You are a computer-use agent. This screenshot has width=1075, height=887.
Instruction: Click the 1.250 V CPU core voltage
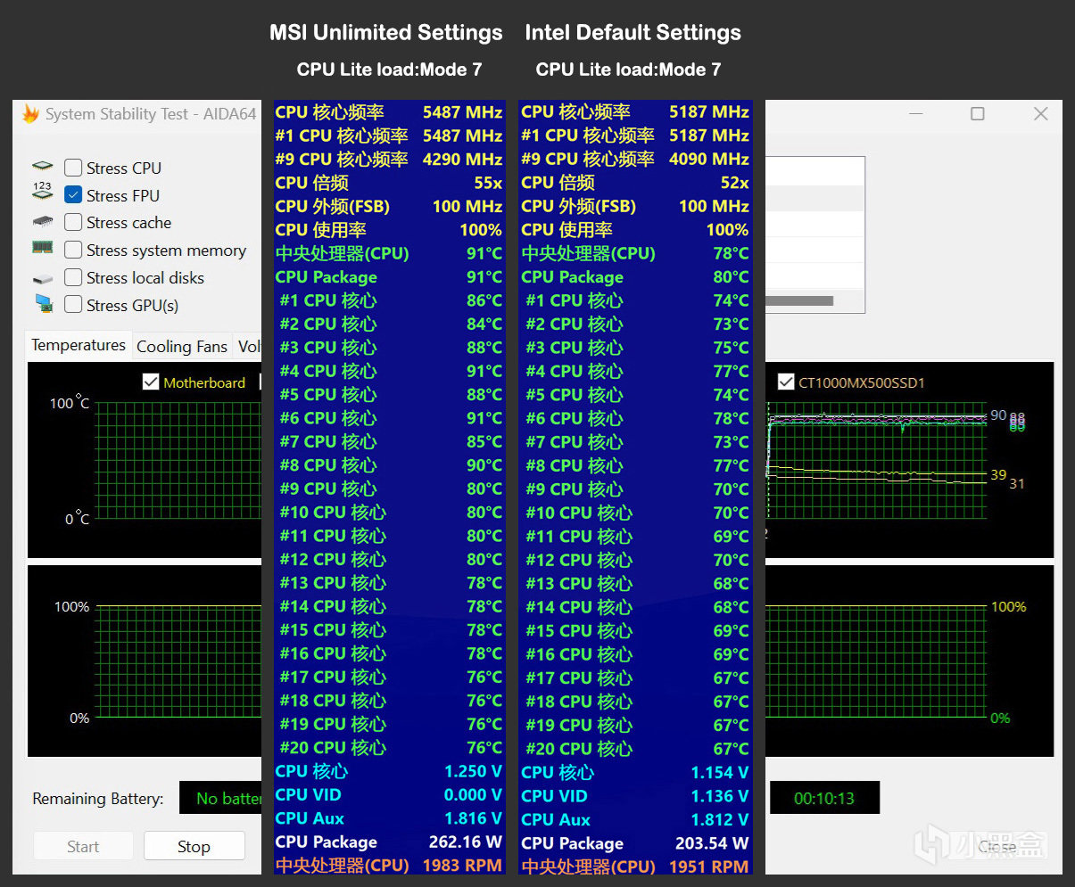[x=473, y=771]
